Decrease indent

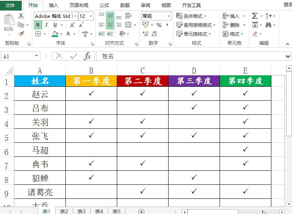click(102, 34)
